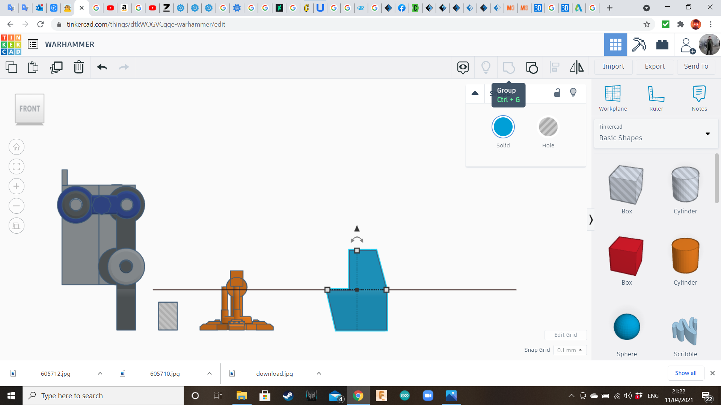Viewport: 721px width, 405px height.
Task: Select the Hole shape option
Action: [x=548, y=127]
